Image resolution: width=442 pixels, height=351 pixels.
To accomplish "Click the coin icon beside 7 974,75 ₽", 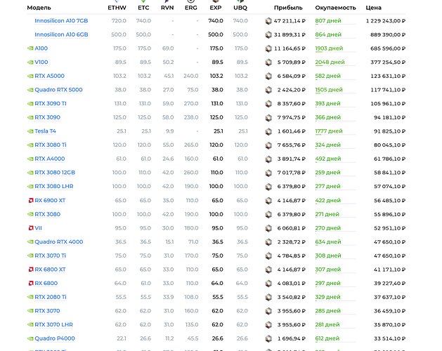I will 268,117.
